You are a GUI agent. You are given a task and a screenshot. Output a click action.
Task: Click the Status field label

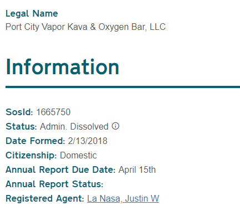(x=21, y=126)
